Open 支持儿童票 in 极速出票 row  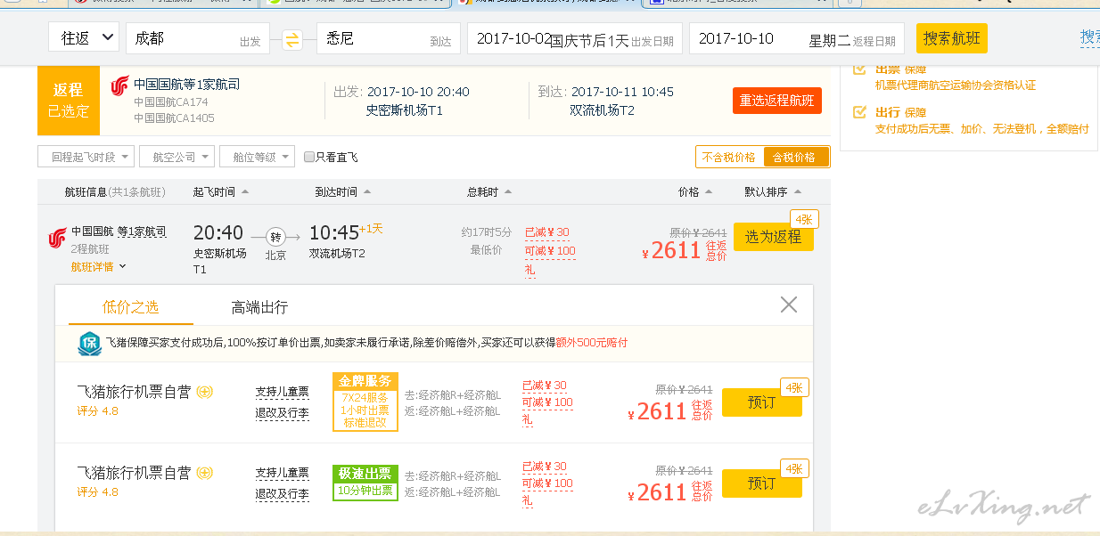tap(282, 473)
